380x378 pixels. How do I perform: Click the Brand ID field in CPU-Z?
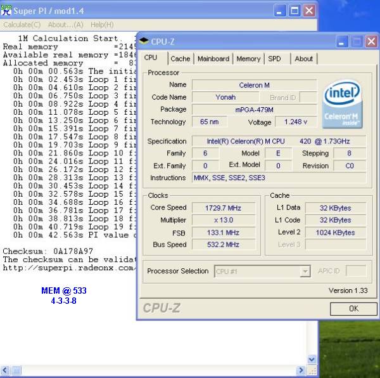pyautogui.click(x=308, y=97)
